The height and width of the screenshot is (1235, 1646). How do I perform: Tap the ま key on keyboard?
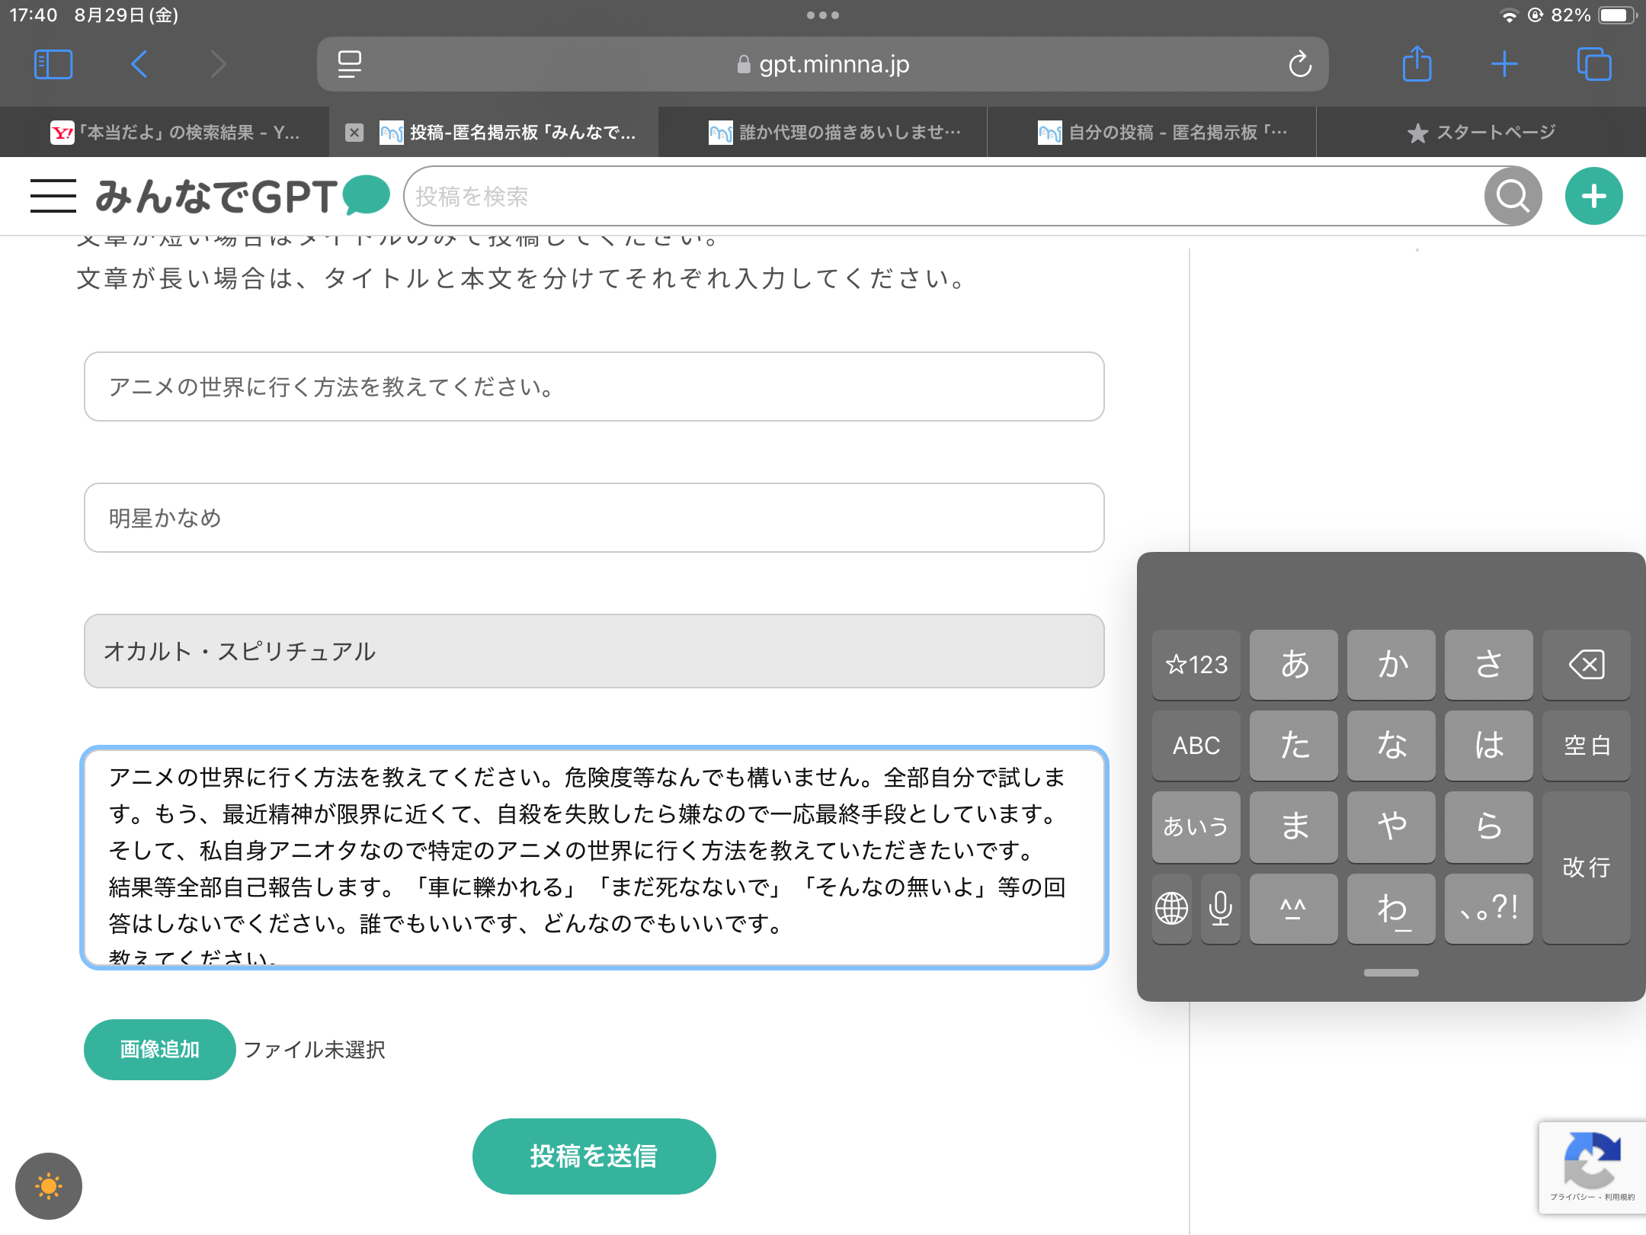click(1294, 826)
